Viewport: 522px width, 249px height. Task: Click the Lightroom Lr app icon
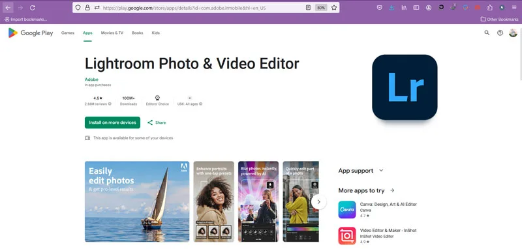(405, 87)
